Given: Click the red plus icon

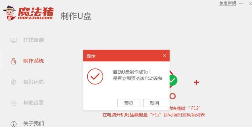Looking at the screenshot, I should click(196, 83).
